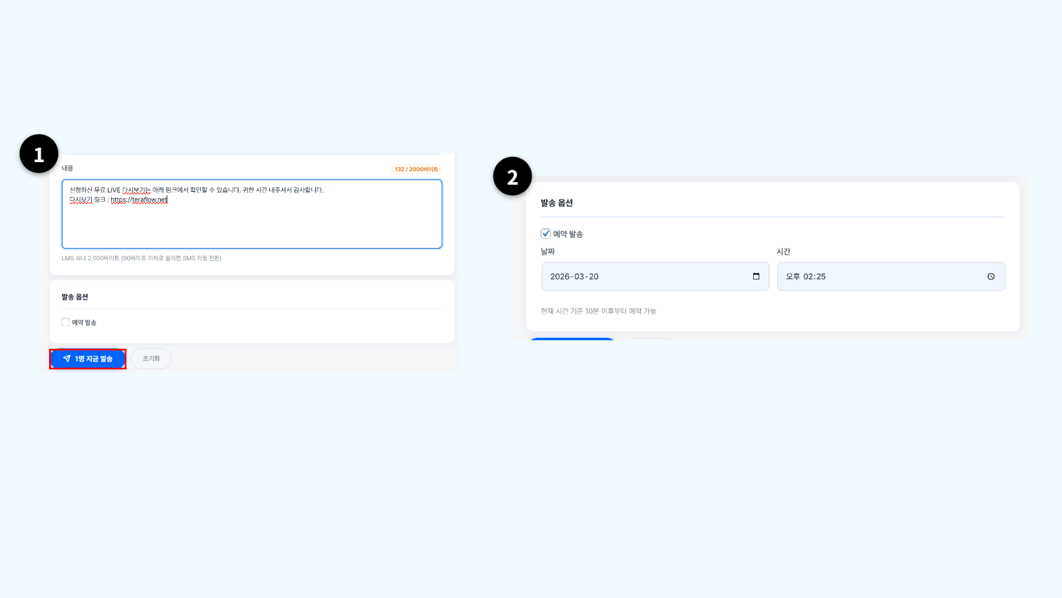
Task: Click the teraflow.net URL in the message
Action: (139, 200)
